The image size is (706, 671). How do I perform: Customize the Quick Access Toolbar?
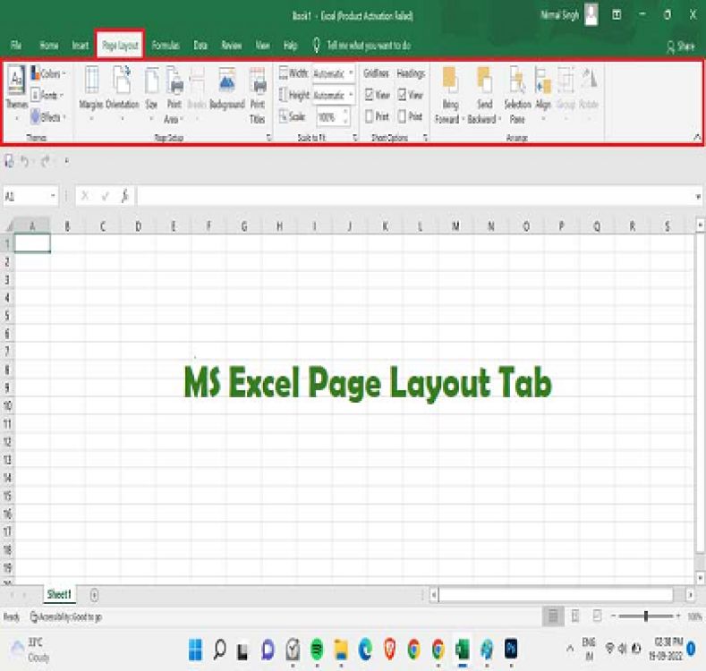coord(66,161)
